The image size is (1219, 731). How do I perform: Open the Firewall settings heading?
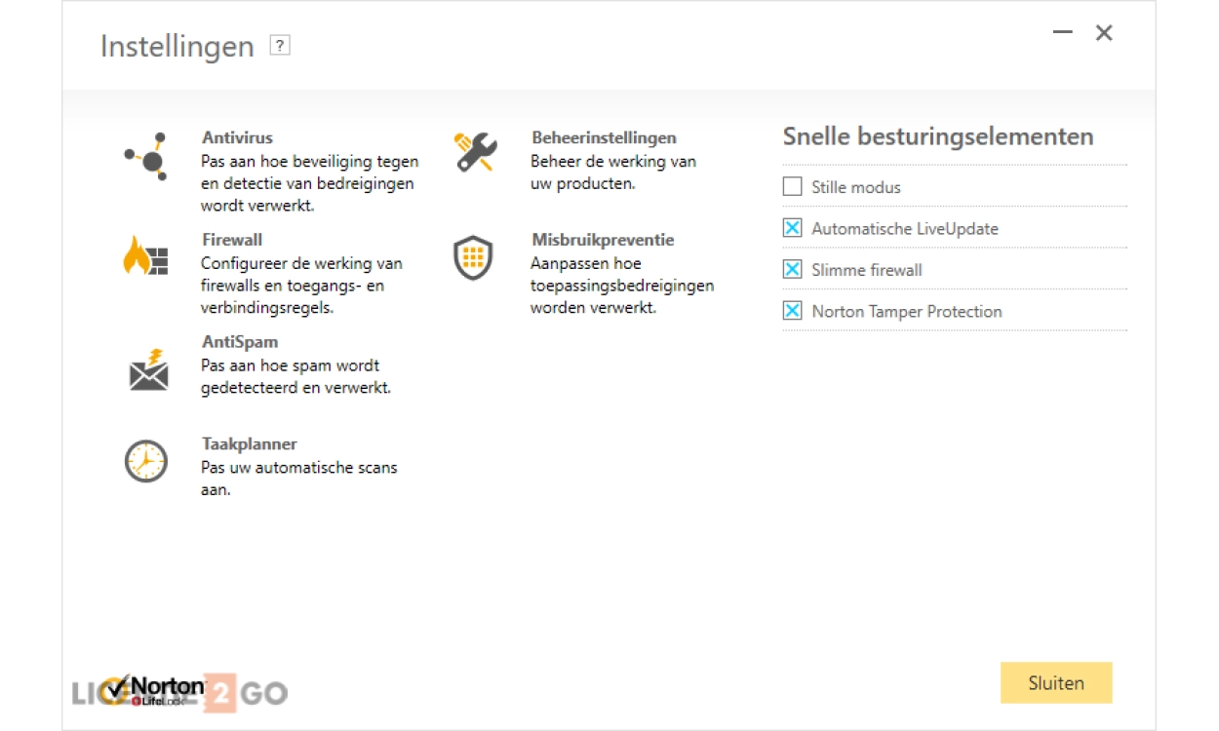[x=232, y=240]
